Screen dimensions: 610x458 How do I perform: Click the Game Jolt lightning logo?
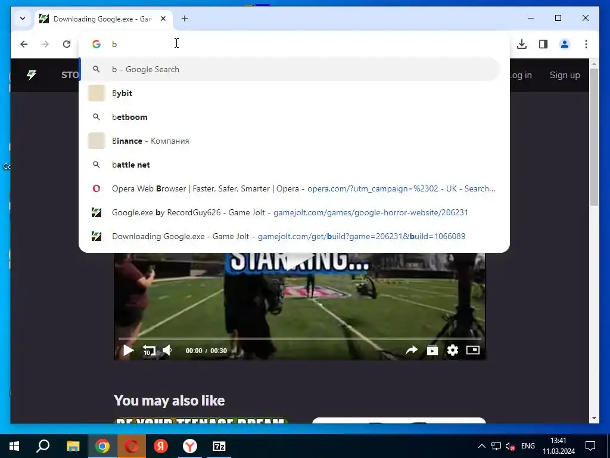click(32, 75)
